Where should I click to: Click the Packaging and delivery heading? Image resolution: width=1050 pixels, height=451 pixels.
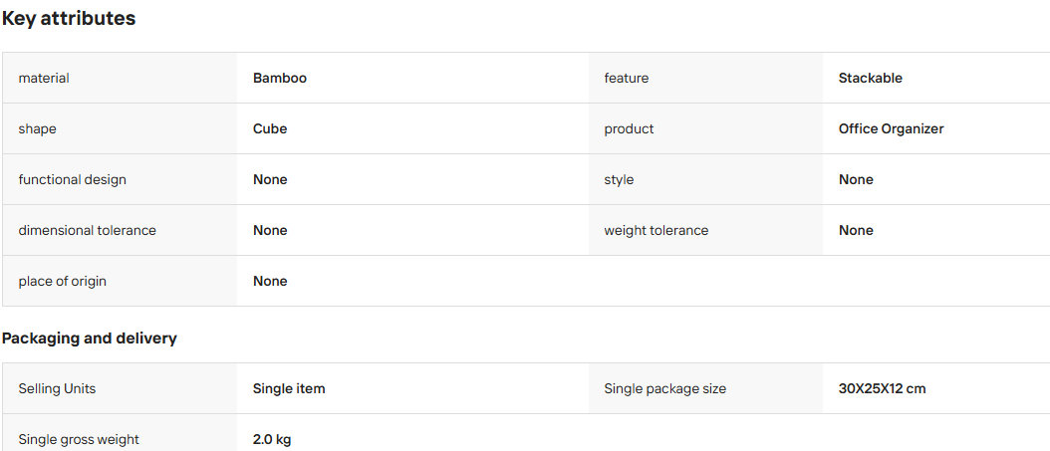click(89, 338)
